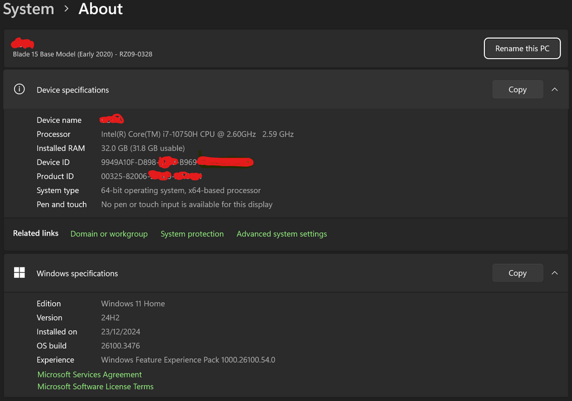Open the System protection link
The image size is (572, 401).
coord(192,234)
